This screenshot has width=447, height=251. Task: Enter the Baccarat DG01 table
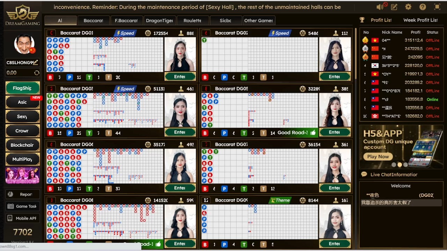point(180,77)
